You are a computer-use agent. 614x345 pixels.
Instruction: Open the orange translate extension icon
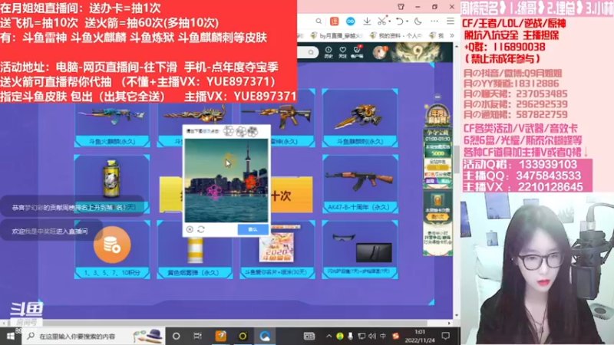pos(334,21)
